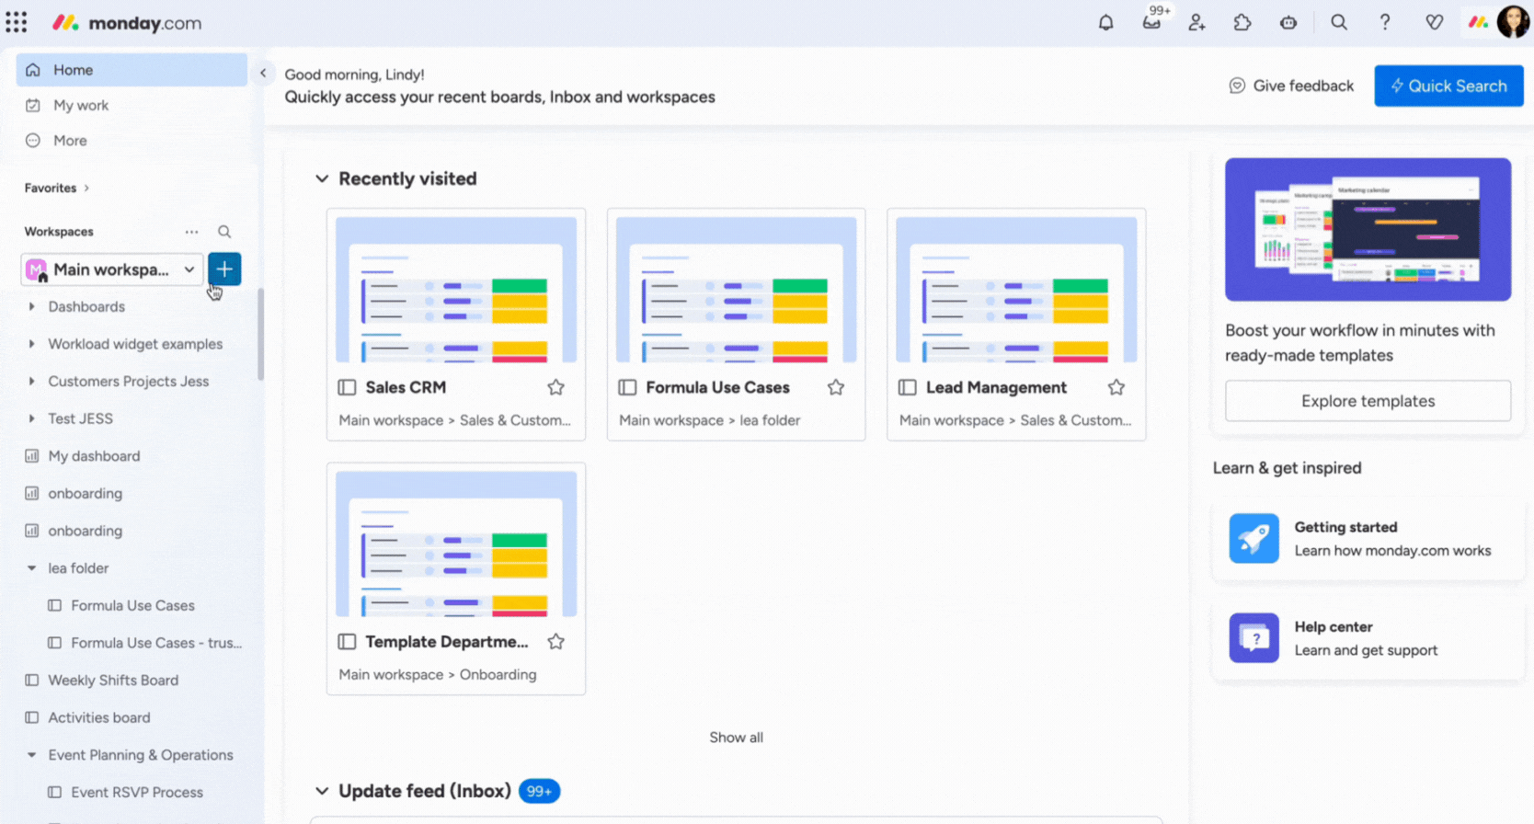Expand the Dashboards folder
The image size is (1534, 824).
[31, 306]
